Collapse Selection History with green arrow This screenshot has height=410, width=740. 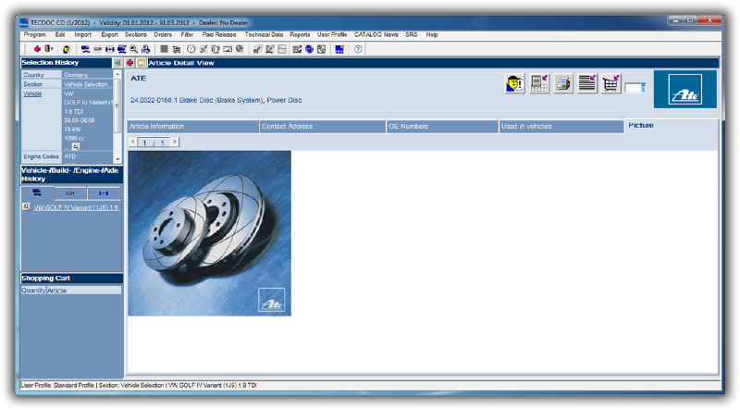tap(117, 63)
